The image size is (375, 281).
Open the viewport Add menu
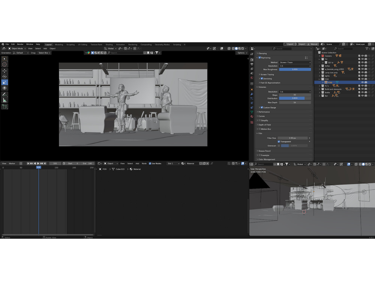pos(45,49)
